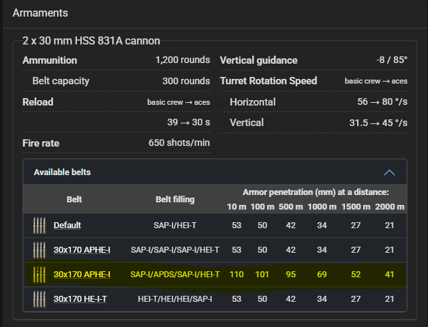This screenshot has width=428, height=327.
Task: Click the Horizontal rotation label
Action: pyautogui.click(x=253, y=101)
